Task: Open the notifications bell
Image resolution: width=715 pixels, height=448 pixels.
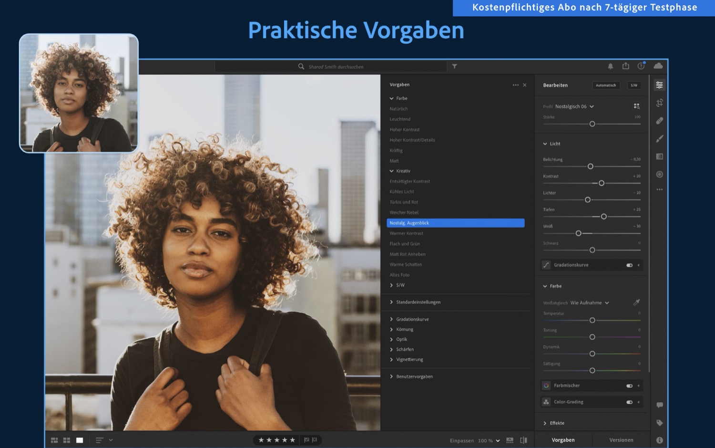Action: (610, 66)
